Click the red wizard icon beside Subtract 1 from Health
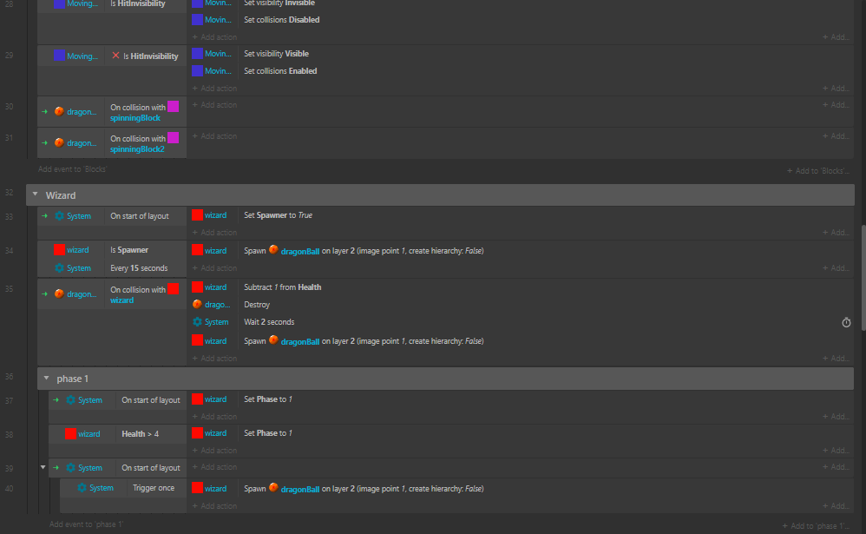866x534 pixels. point(197,287)
